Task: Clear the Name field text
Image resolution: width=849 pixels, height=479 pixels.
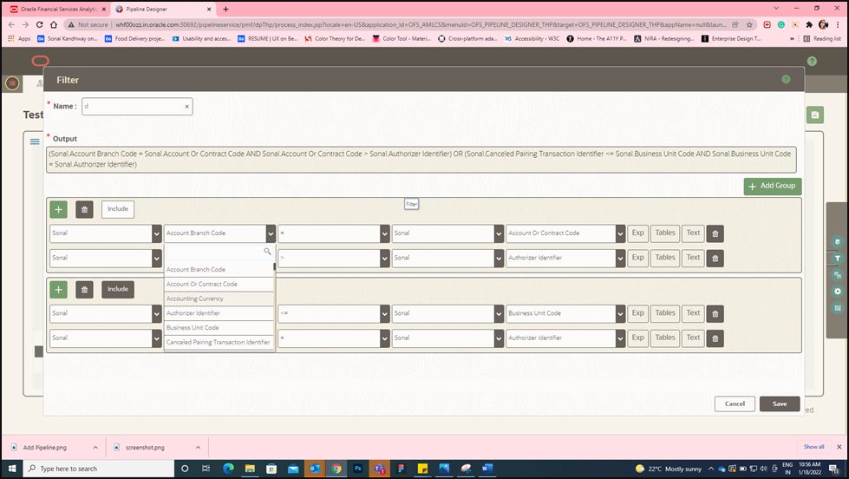Action: click(x=186, y=107)
